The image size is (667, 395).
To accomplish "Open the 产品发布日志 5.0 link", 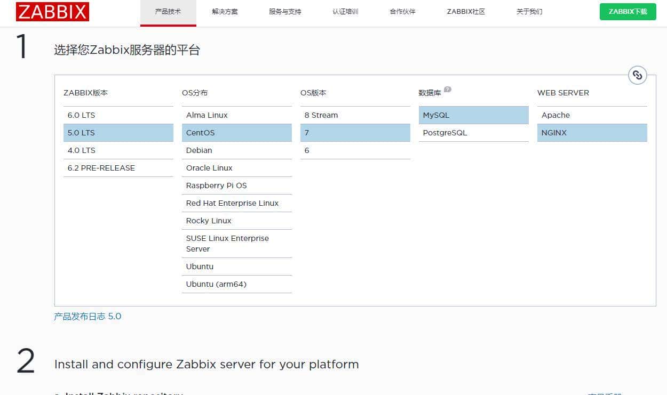I will click(x=88, y=316).
